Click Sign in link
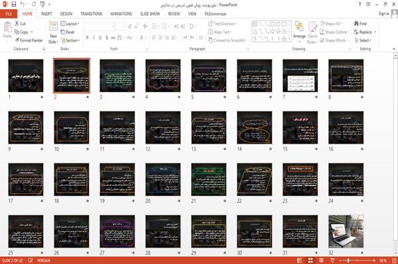398x264 pixels. coord(383,14)
